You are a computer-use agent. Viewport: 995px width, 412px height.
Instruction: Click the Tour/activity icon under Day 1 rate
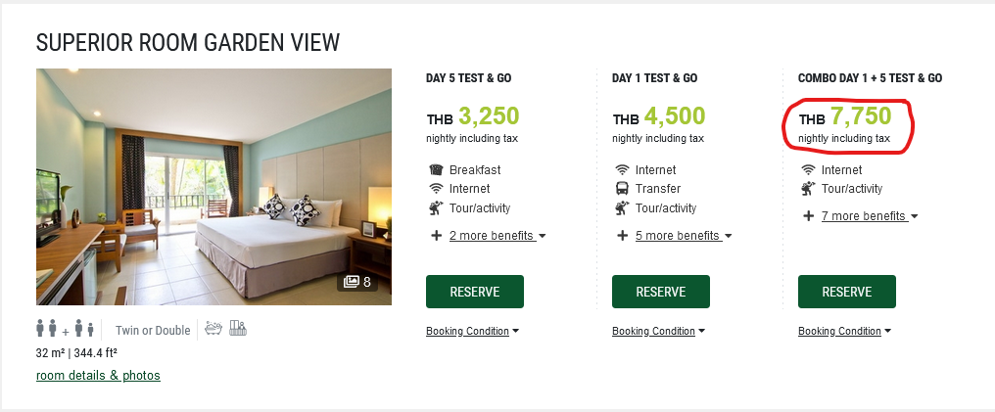pos(622,207)
